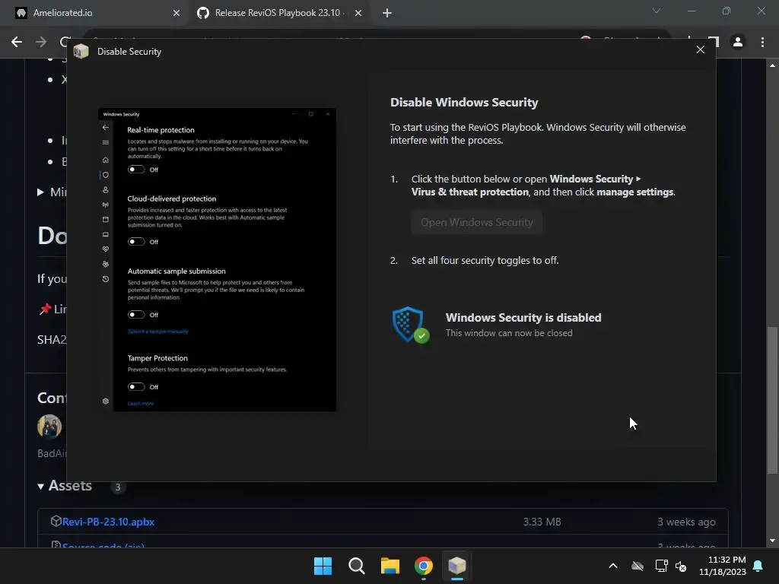This screenshot has height=584, width=779.
Task: Click the browser page vertical scrollbar thumb
Action: [x=772, y=400]
